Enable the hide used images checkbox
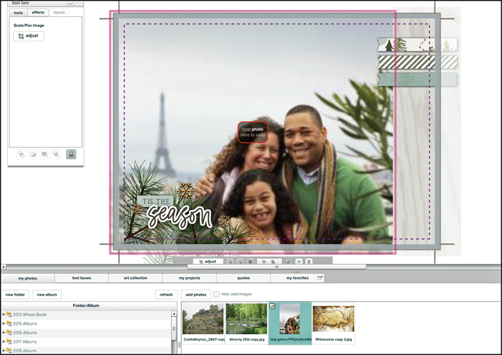This screenshot has width=502, height=355. coord(216,294)
